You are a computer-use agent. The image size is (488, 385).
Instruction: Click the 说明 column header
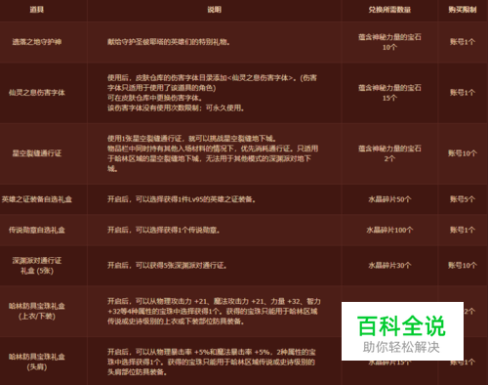[214, 10]
